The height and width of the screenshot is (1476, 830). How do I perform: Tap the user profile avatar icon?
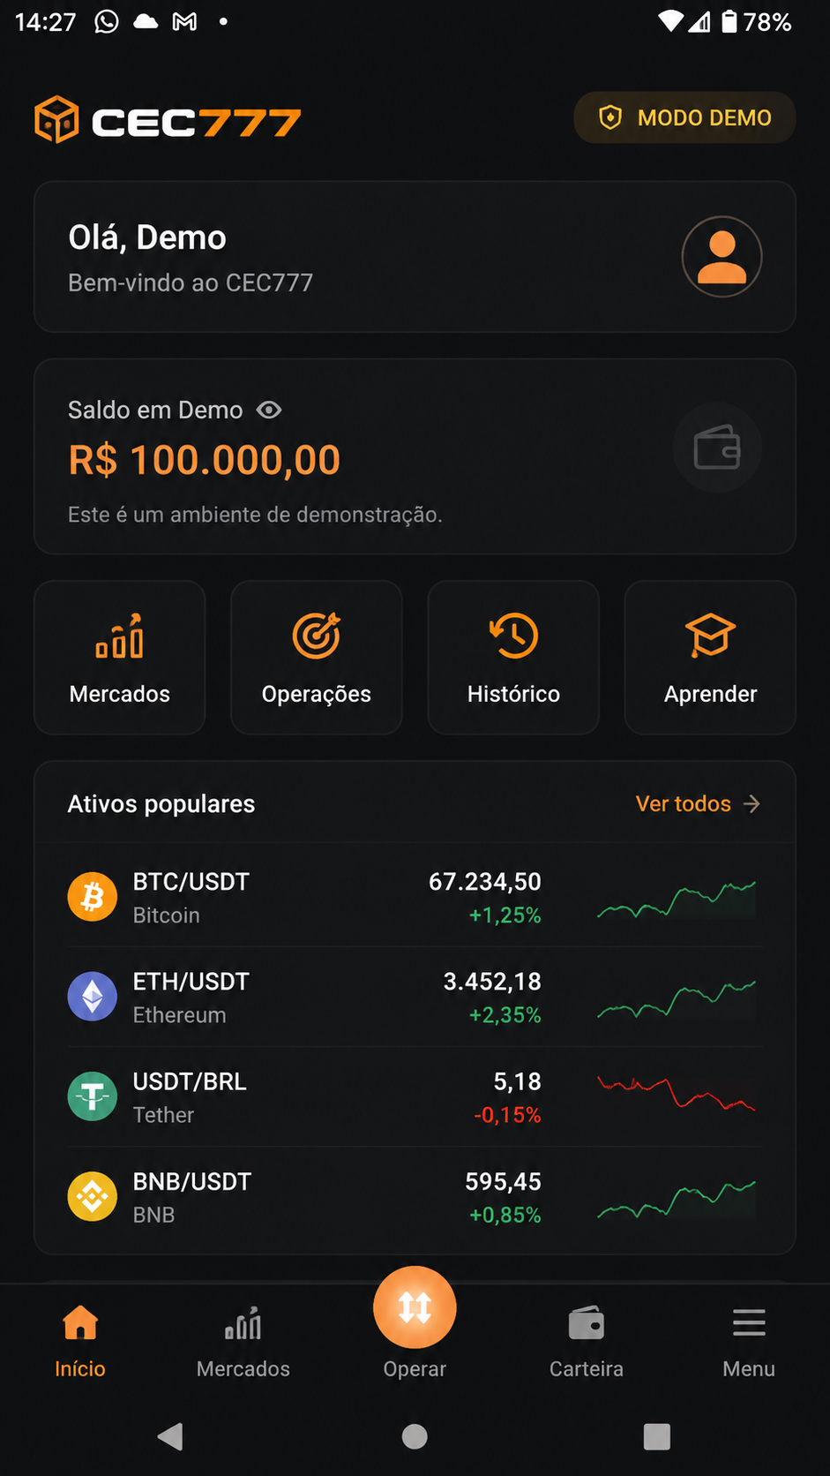[722, 257]
